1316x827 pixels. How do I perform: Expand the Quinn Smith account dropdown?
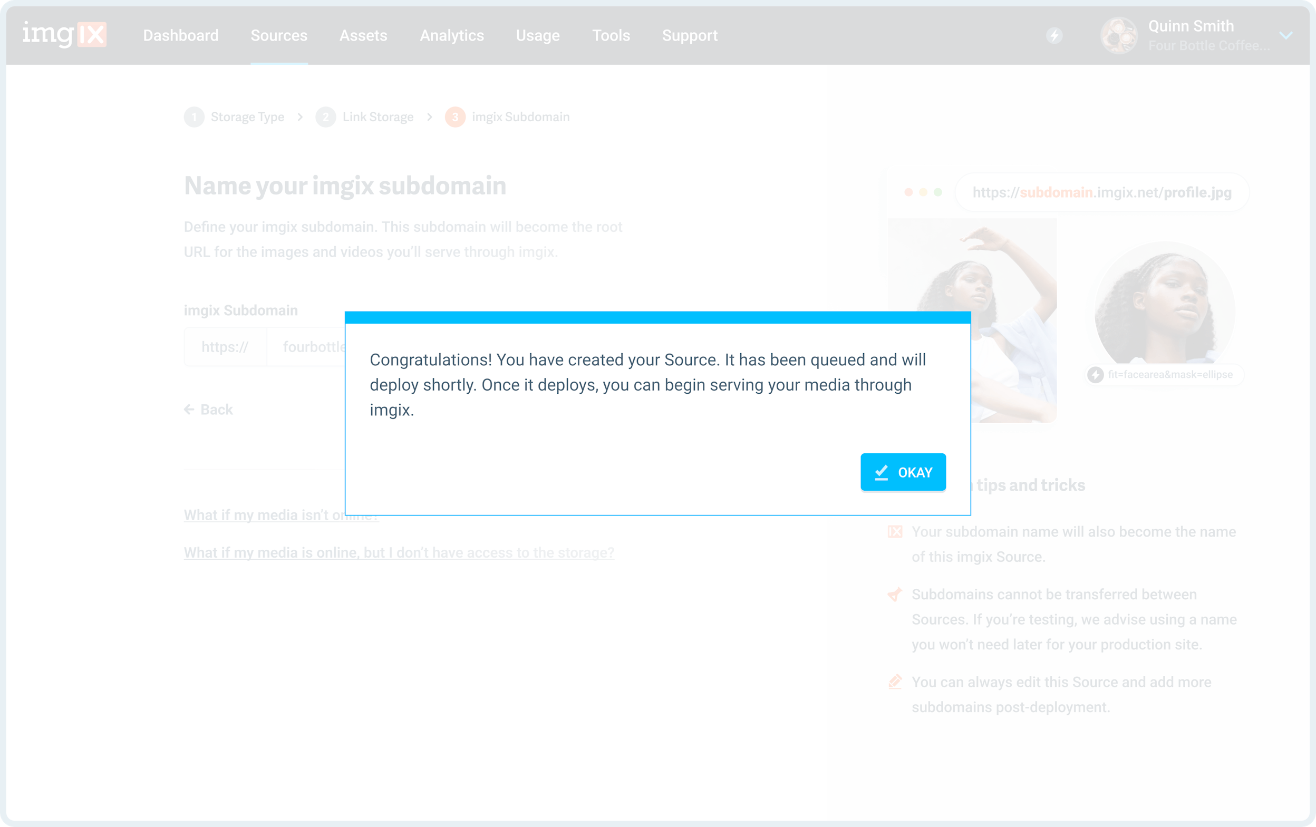click(x=1288, y=36)
